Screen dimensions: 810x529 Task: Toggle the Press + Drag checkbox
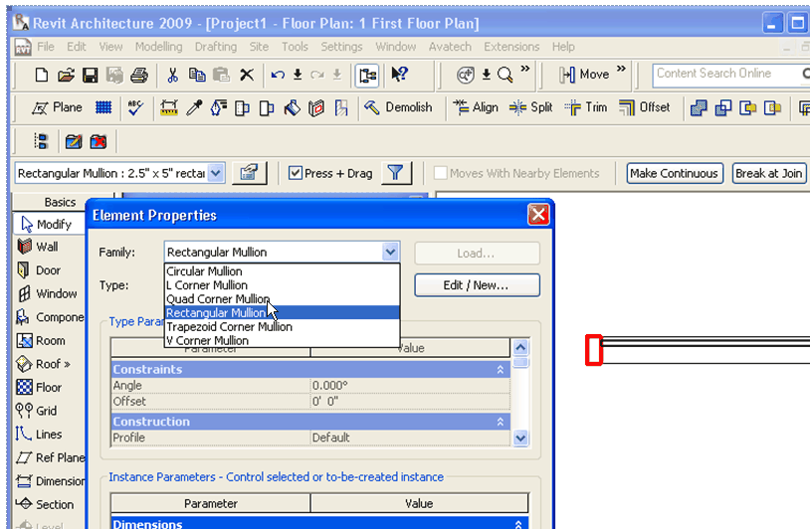[x=295, y=173]
